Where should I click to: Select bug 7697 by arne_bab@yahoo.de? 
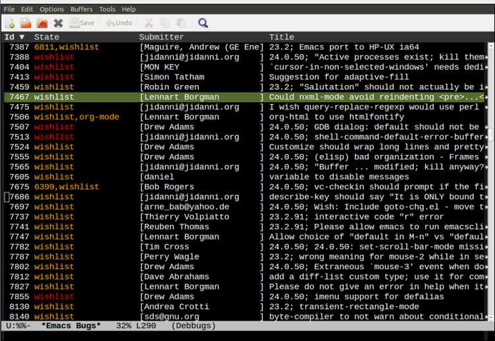(x=246, y=207)
